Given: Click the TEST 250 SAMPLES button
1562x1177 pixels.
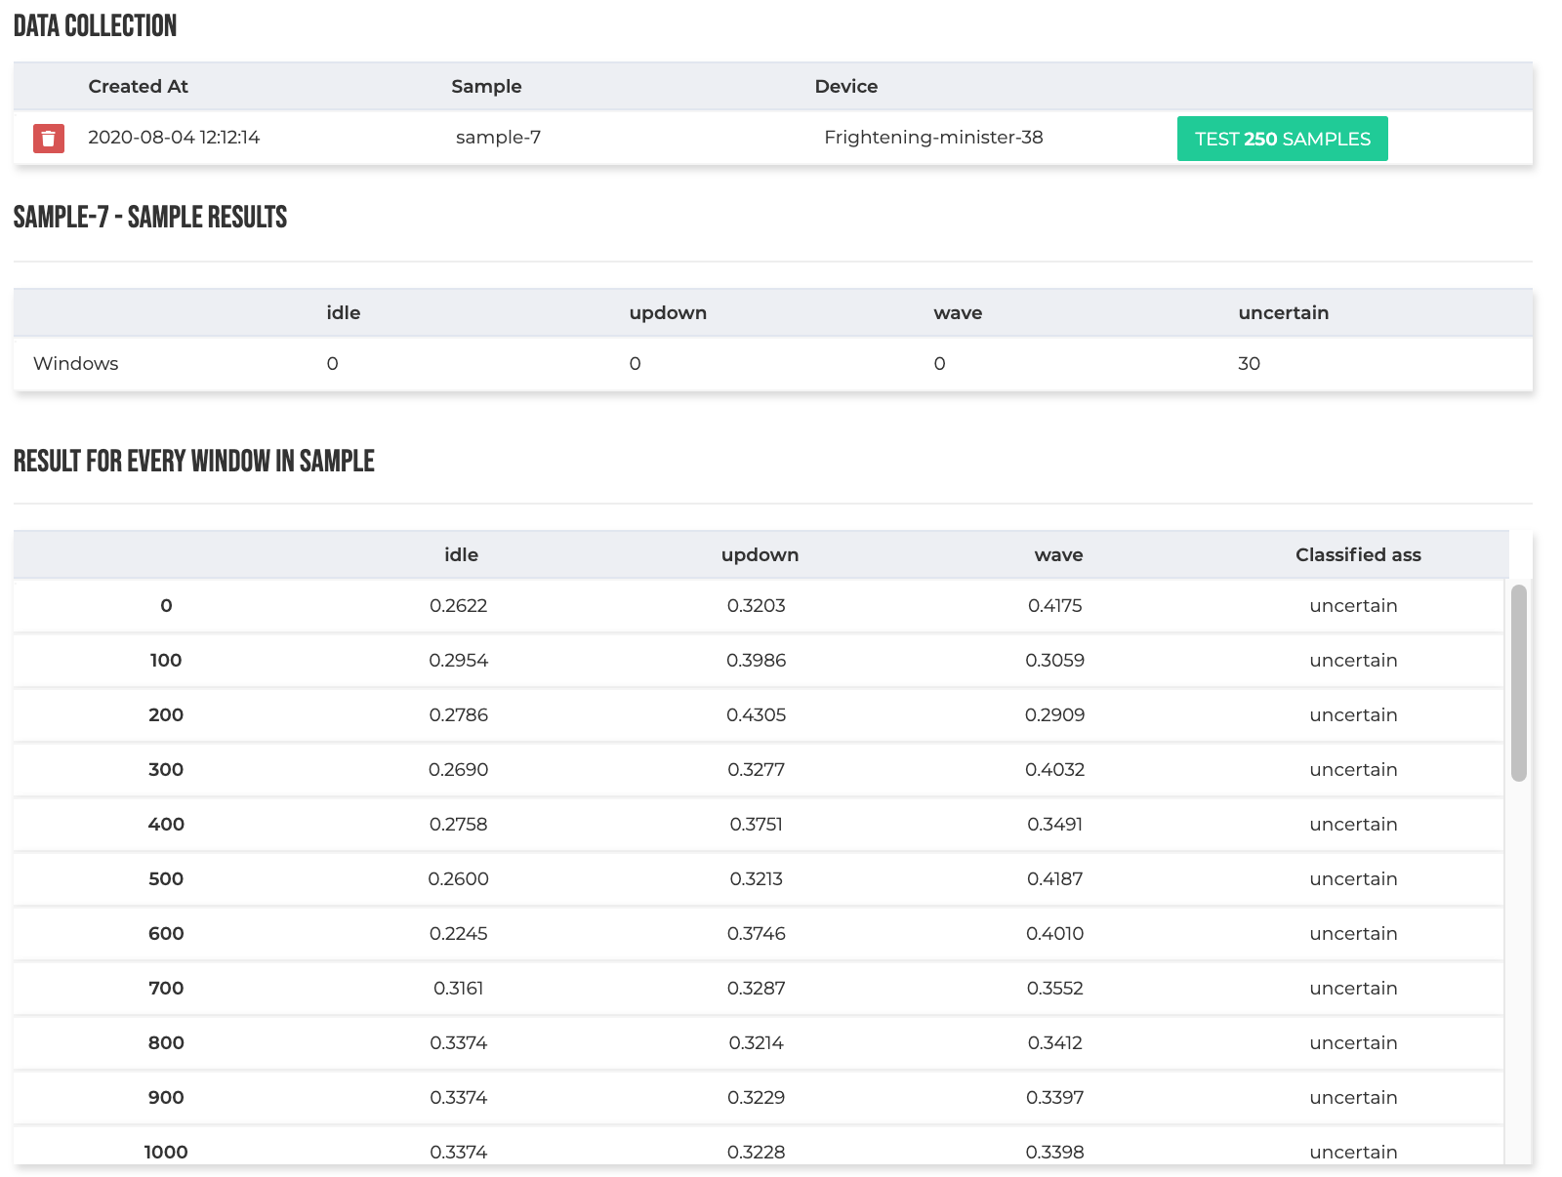Looking at the screenshot, I should pos(1282,139).
